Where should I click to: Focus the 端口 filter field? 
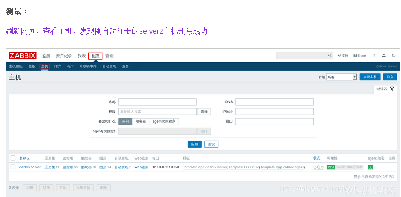[274, 121]
